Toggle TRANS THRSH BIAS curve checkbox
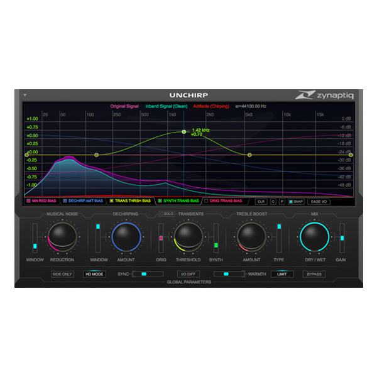Image resolution: width=377 pixels, height=377 pixels. pyautogui.click(x=111, y=201)
